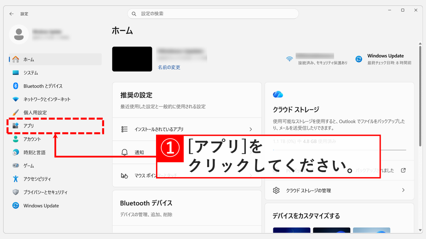
Task: Expand chevron on クラウド ストレージの管理
Action: click(x=404, y=190)
